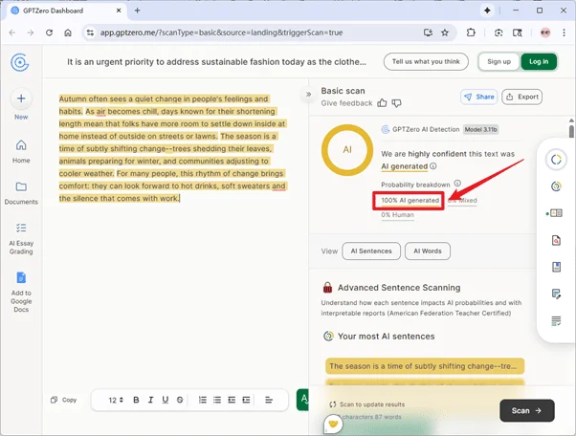Viewport: 576px width, 436px height.
Task: Click the New scan plus icon
Action: [x=21, y=99]
